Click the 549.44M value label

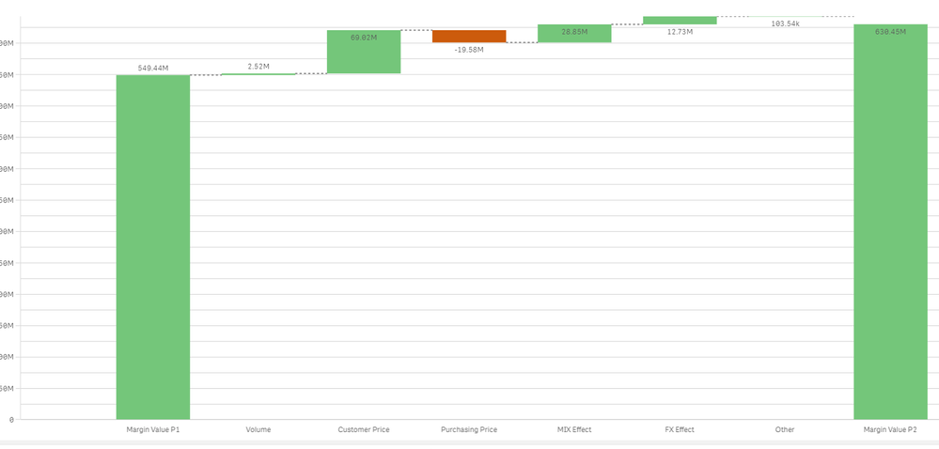153,69
